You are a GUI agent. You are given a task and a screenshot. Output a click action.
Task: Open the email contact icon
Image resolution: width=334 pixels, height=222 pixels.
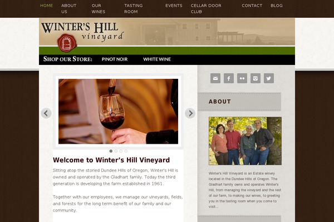(215, 78)
